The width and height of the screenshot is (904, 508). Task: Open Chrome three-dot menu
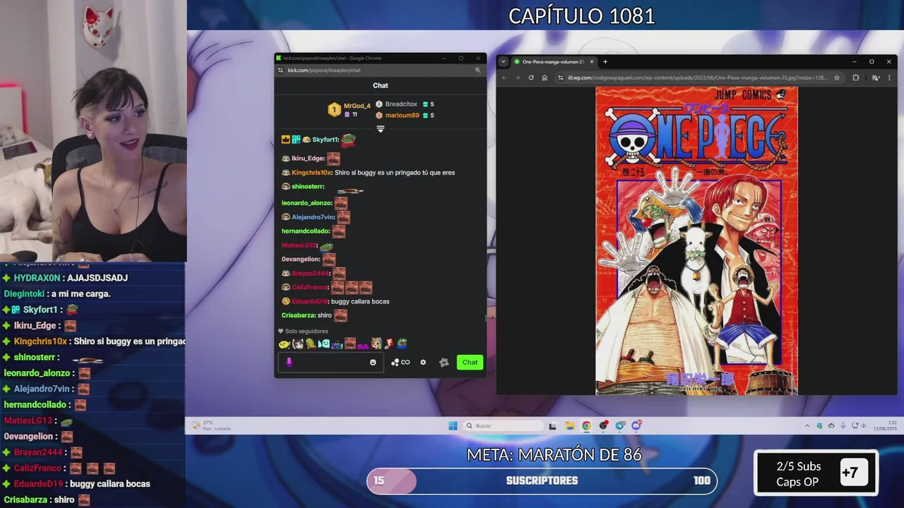889,78
